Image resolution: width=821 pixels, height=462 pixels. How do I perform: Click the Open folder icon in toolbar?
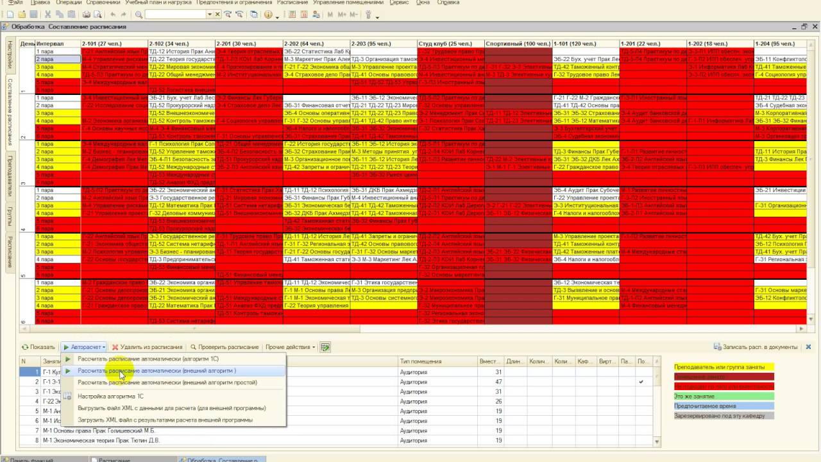pos(22,14)
